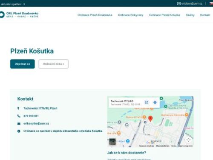The image size is (213, 160).
Task: Click the address Tachovská 1776/80, Plzeň
Action: point(40,108)
